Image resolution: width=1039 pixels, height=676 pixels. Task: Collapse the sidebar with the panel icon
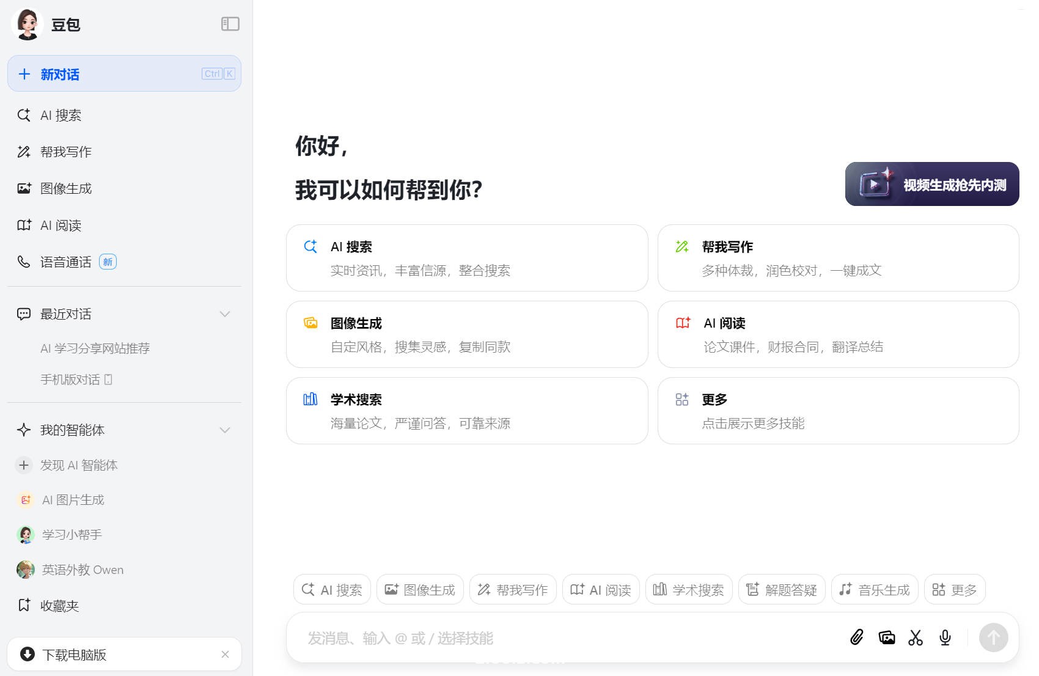pyautogui.click(x=230, y=24)
